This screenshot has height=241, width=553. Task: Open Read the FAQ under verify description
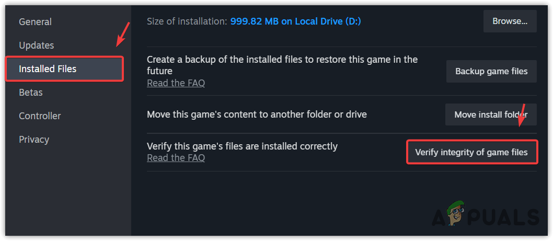click(176, 158)
